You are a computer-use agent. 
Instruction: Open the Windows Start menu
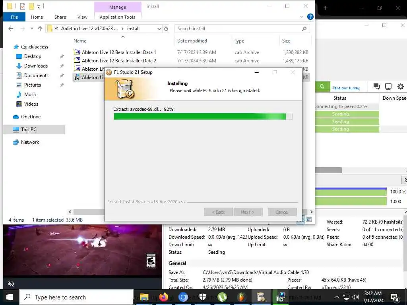pos(10,297)
